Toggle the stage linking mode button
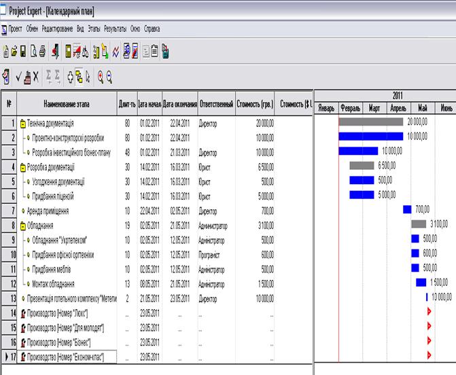Screen dimensions: 456x375 pos(78,77)
